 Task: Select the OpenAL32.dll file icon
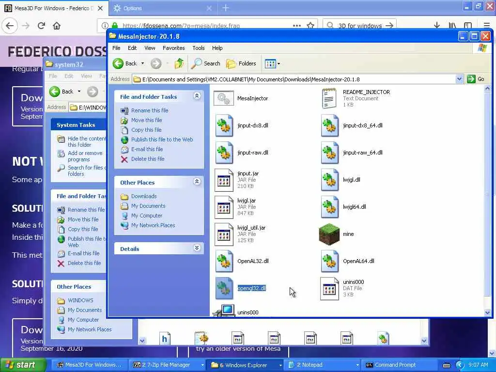tap(224, 261)
